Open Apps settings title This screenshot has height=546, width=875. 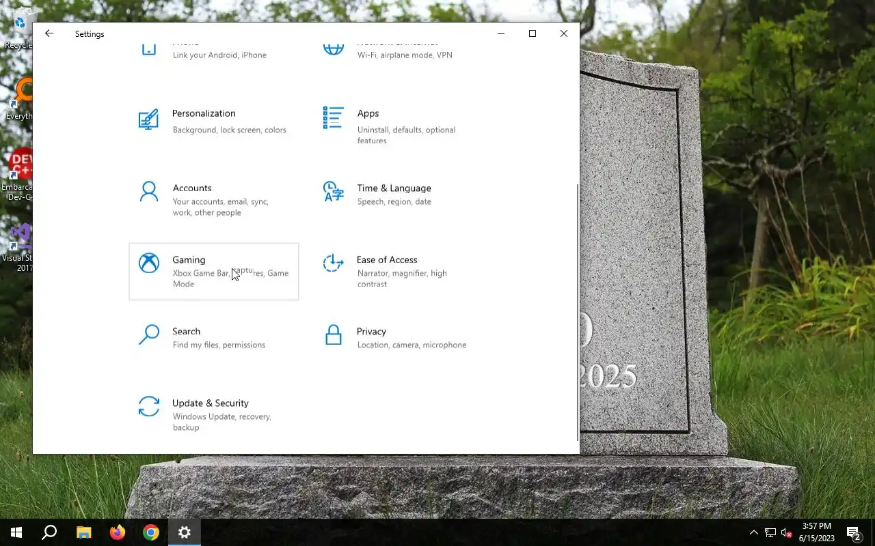[x=368, y=113]
